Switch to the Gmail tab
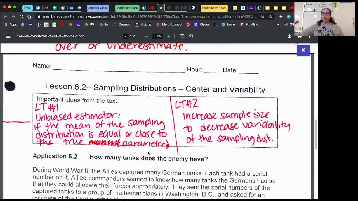Viewport: 358px width, 201px height. click(x=46, y=8)
